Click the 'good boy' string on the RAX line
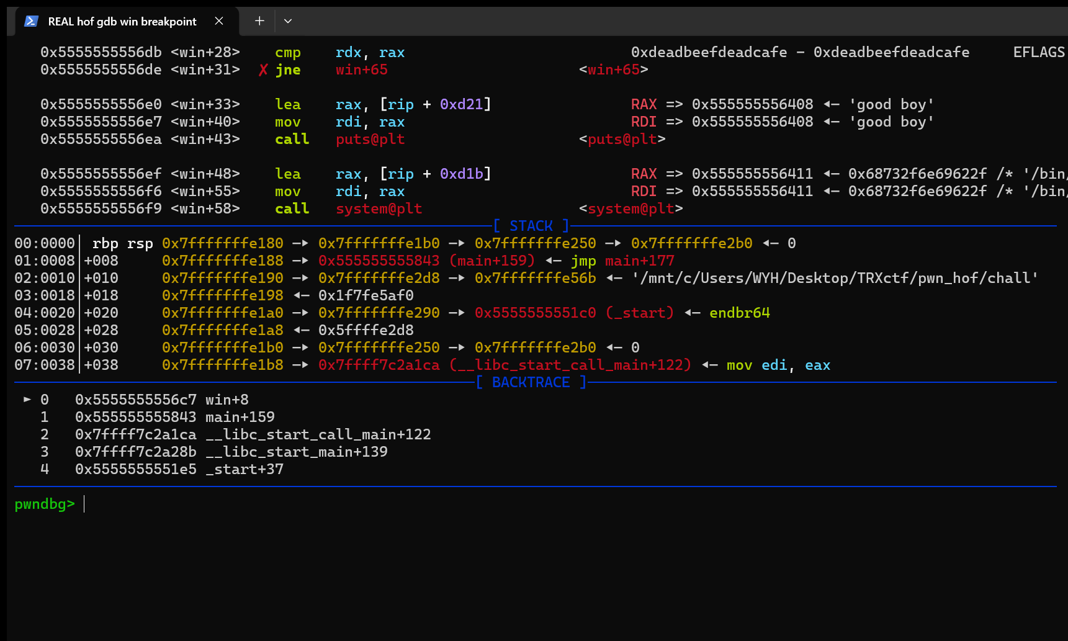 coord(891,105)
